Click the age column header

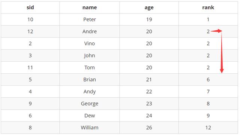149,7
